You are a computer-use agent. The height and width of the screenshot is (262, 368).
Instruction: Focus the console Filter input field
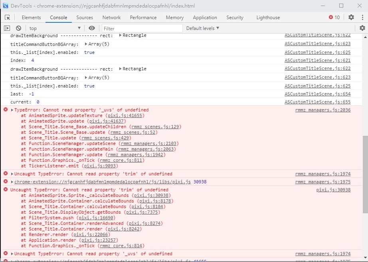tap(142, 28)
